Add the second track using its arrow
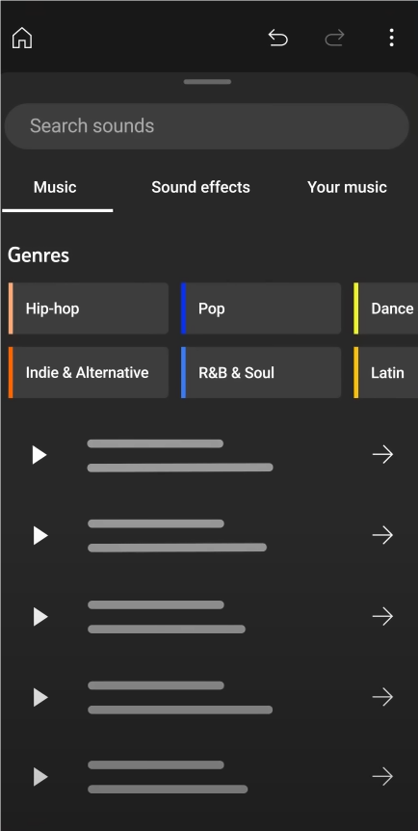Viewport: 418px width, 831px height. [x=382, y=535]
